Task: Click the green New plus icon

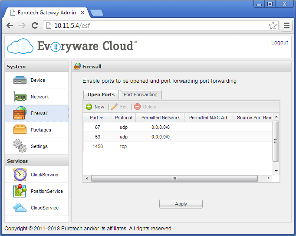Action: (x=89, y=107)
